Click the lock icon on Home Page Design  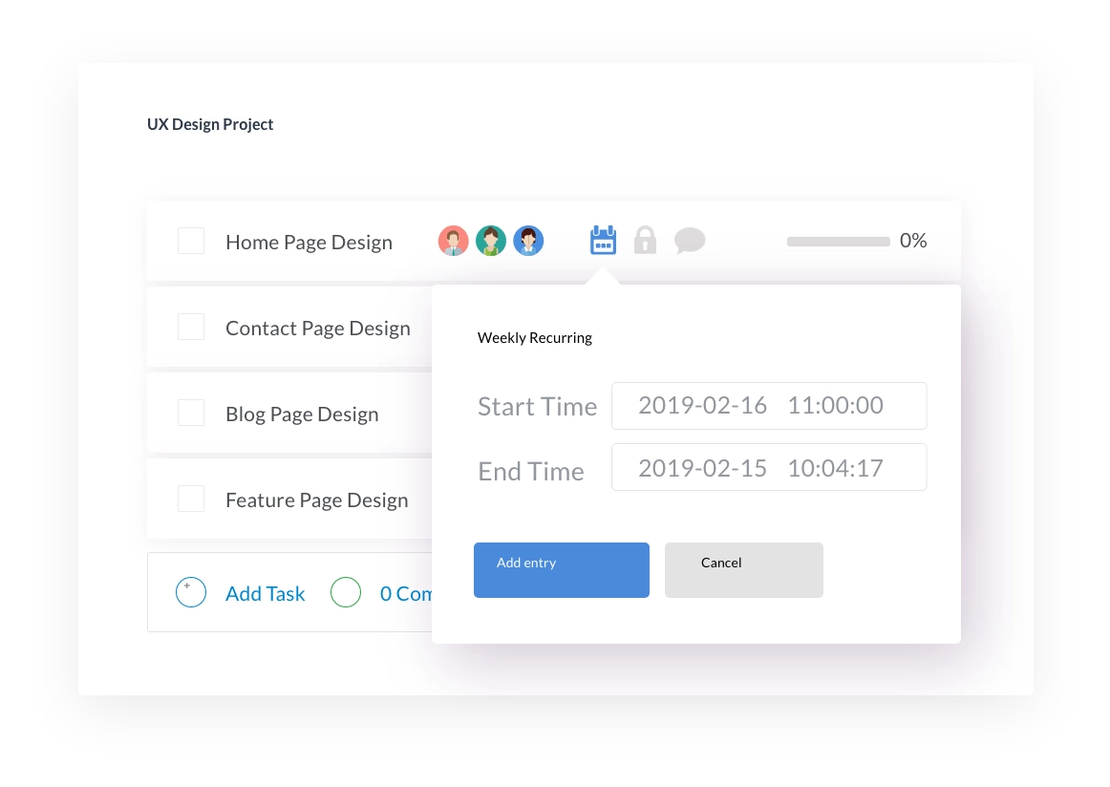click(x=646, y=241)
